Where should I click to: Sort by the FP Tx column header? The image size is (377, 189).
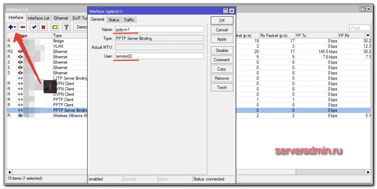coord(316,36)
